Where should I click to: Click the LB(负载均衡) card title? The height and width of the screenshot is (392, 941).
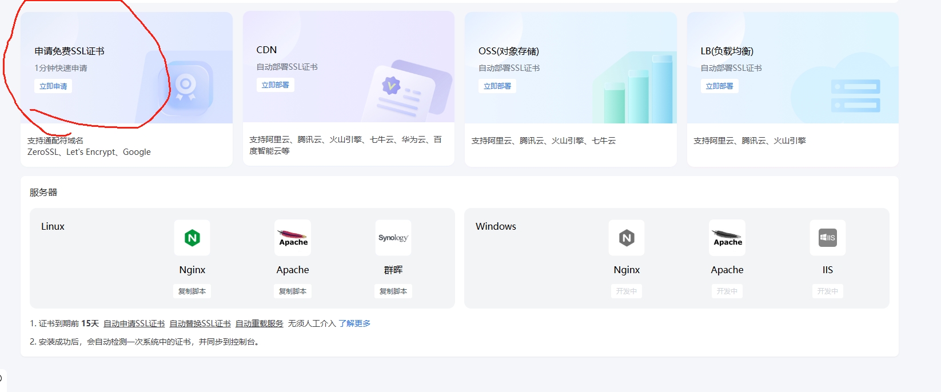[727, 51]
